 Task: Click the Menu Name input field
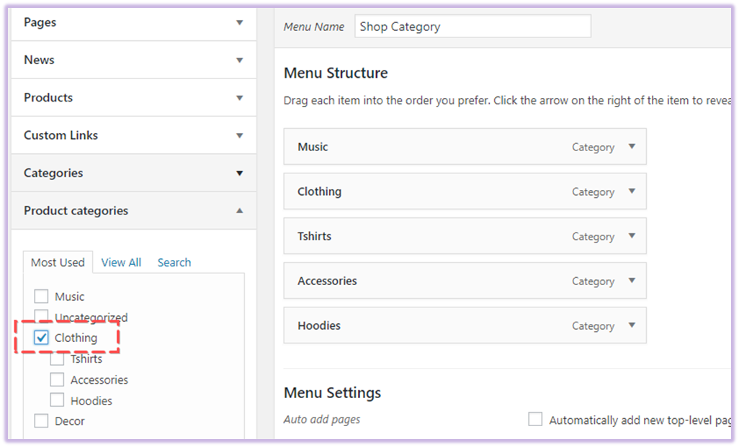point(472,27)
